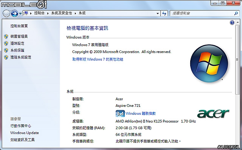Go back with the back arrow button
The width and height of the screenshot is (242, 150).
(x=6, y=14)
